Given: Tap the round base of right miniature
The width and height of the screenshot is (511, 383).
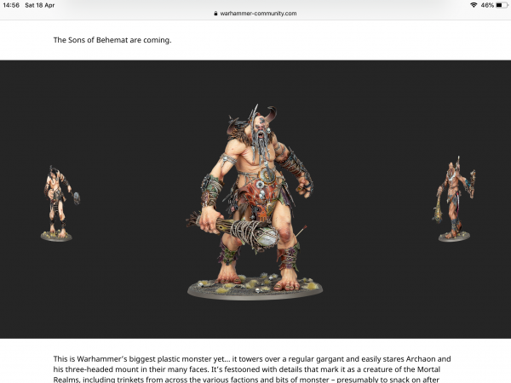Looking at the screenshot, I should 454,237.
